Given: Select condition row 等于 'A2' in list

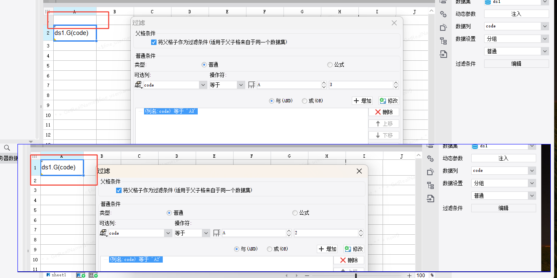Looking at the screenshot, I should click(x=136, y=259).
